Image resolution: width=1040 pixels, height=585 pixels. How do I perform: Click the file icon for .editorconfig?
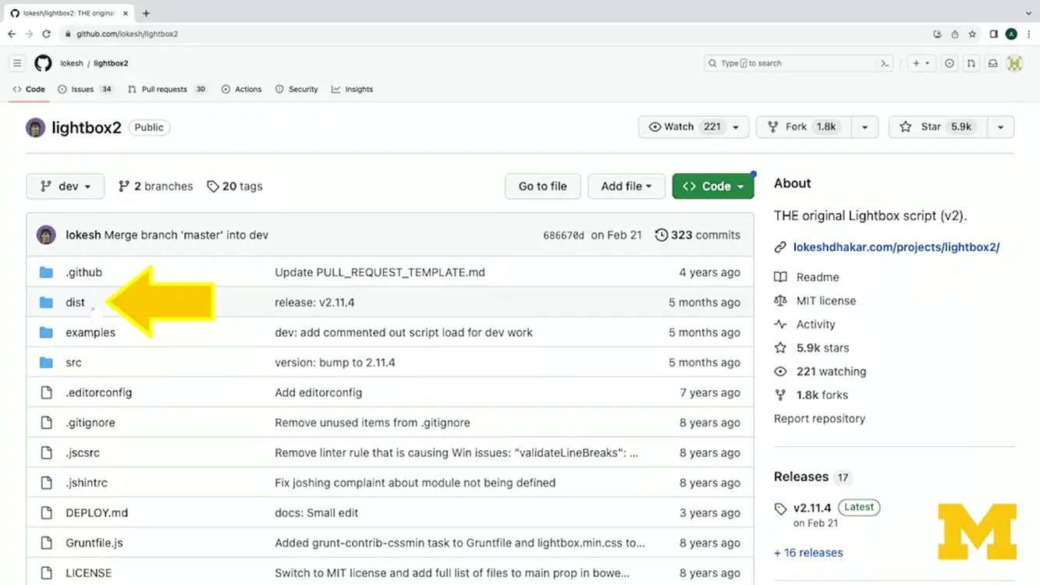click(46, 392)
